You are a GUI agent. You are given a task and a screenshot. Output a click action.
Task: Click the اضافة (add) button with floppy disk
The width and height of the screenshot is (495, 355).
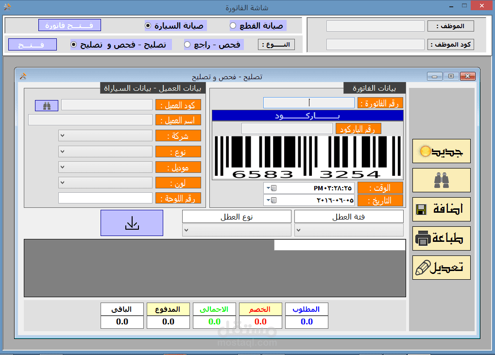pos(442,209)
